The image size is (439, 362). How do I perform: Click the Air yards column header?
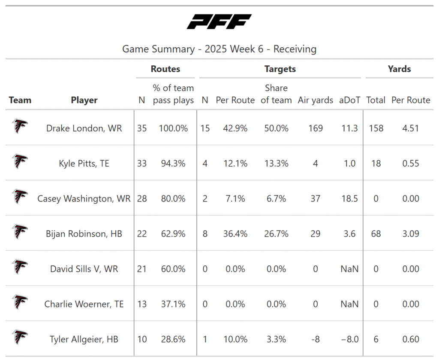point(316,100)
